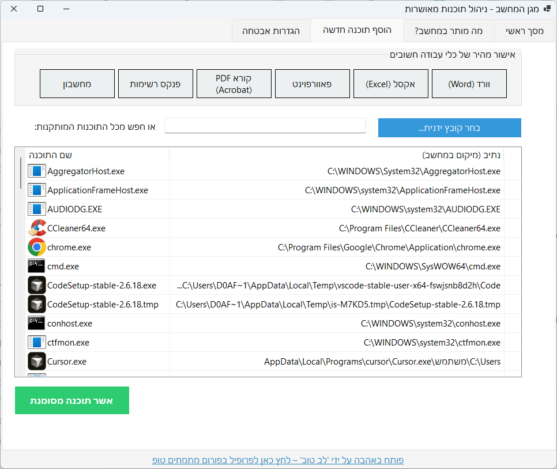
Task: Select the AUDIODG.EXE row path
Action: [x=425, y=209]
